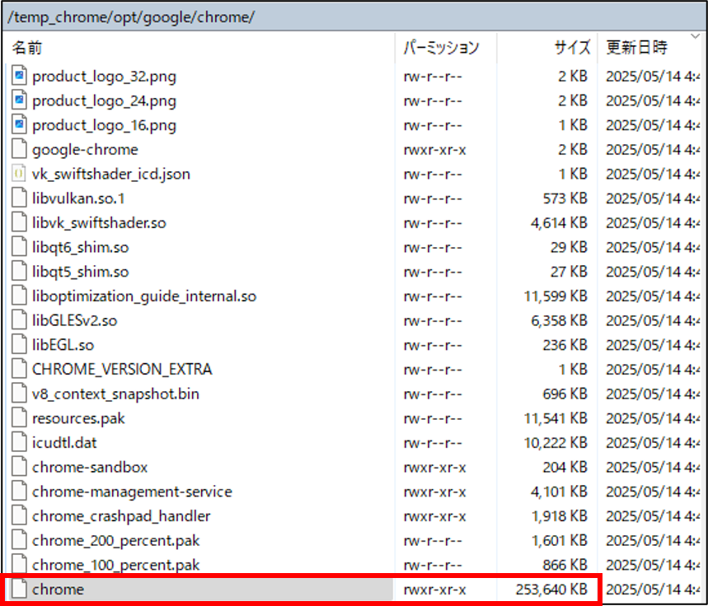708x606 pixels.
Task: Select the modified date of chrome_crashpad_handler
Action: coord(653,515)
